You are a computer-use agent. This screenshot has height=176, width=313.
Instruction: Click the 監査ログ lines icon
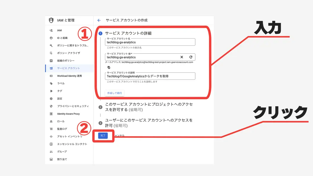click(51, 129)
